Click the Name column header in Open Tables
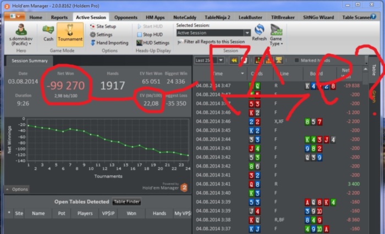 click(38, 213)
